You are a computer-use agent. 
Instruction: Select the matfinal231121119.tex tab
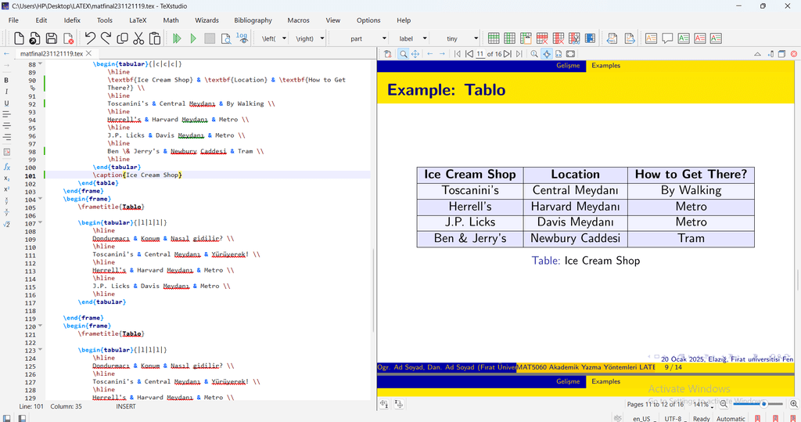[x=51, y=54]
